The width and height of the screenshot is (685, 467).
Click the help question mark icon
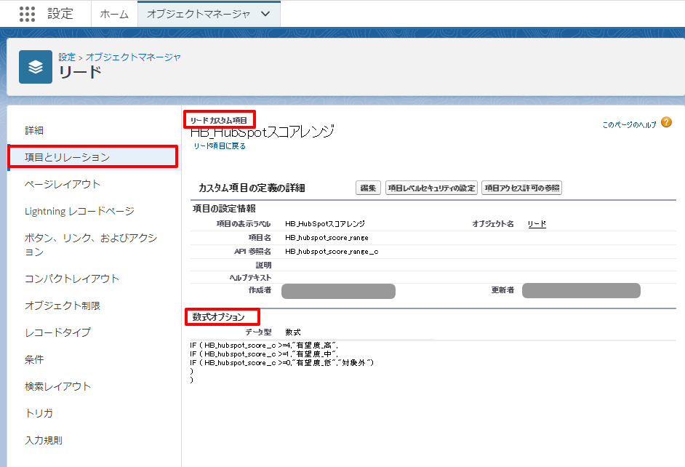coord(666,123)
